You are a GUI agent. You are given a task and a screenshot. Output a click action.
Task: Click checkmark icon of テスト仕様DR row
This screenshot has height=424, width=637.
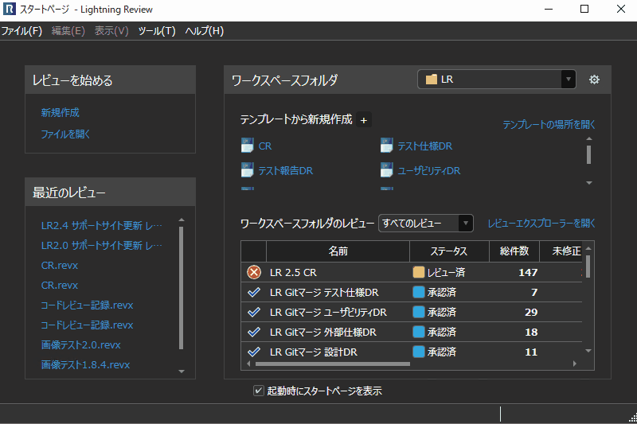(254, 292)
